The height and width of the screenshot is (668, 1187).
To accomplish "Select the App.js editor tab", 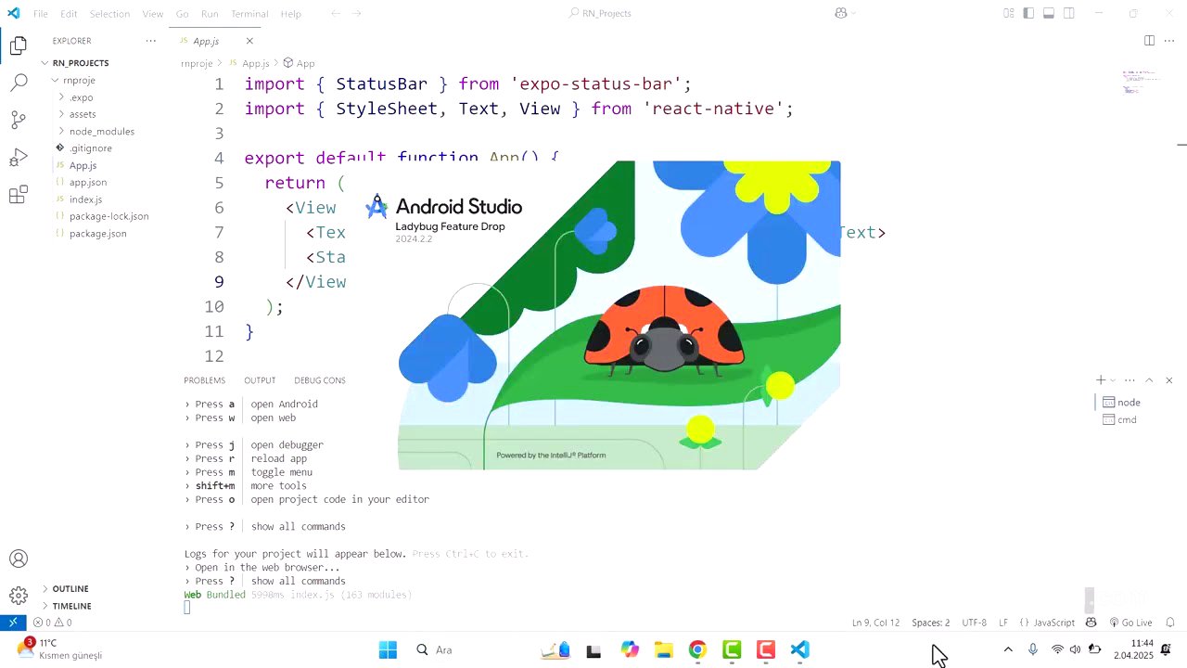I will tap(206, 41).
